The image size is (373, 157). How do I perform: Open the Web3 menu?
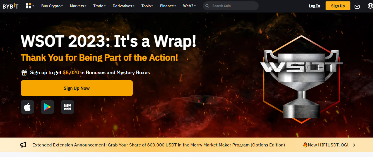[189, 6]
